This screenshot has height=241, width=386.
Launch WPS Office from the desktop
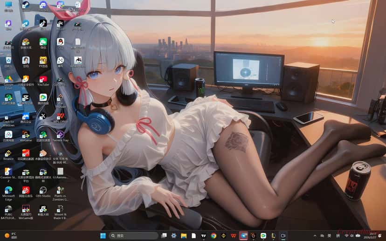coord(60,118)
